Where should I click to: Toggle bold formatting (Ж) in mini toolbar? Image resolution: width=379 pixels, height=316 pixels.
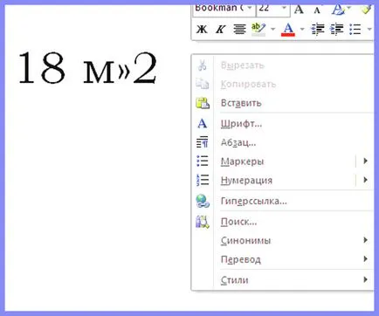click(x=202, y=29)
